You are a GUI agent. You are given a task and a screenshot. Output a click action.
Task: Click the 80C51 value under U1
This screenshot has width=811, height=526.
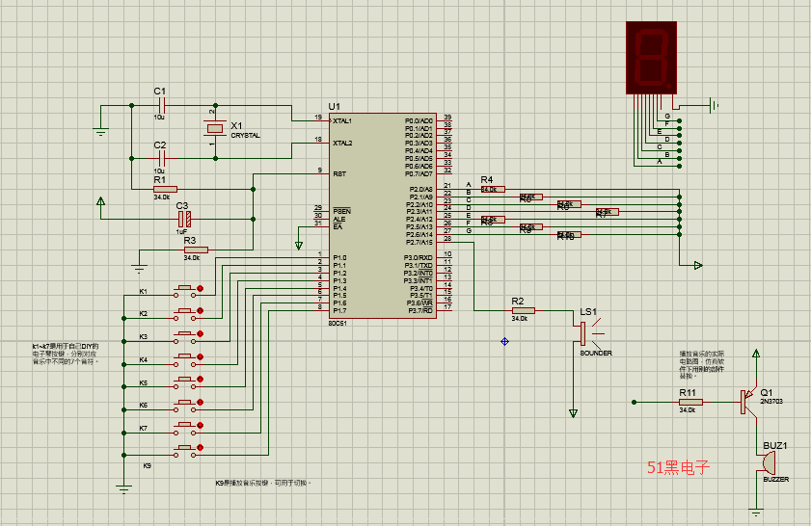338,324
